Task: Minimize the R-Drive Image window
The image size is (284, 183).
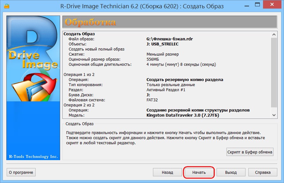Action: 247,5
